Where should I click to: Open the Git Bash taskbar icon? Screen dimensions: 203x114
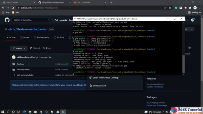click(63, 112)
